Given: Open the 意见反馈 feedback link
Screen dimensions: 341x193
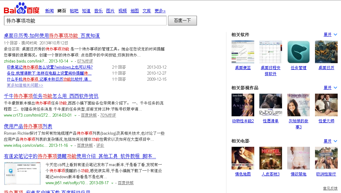Looking at the screenshot, I should (x=330, y=188).
